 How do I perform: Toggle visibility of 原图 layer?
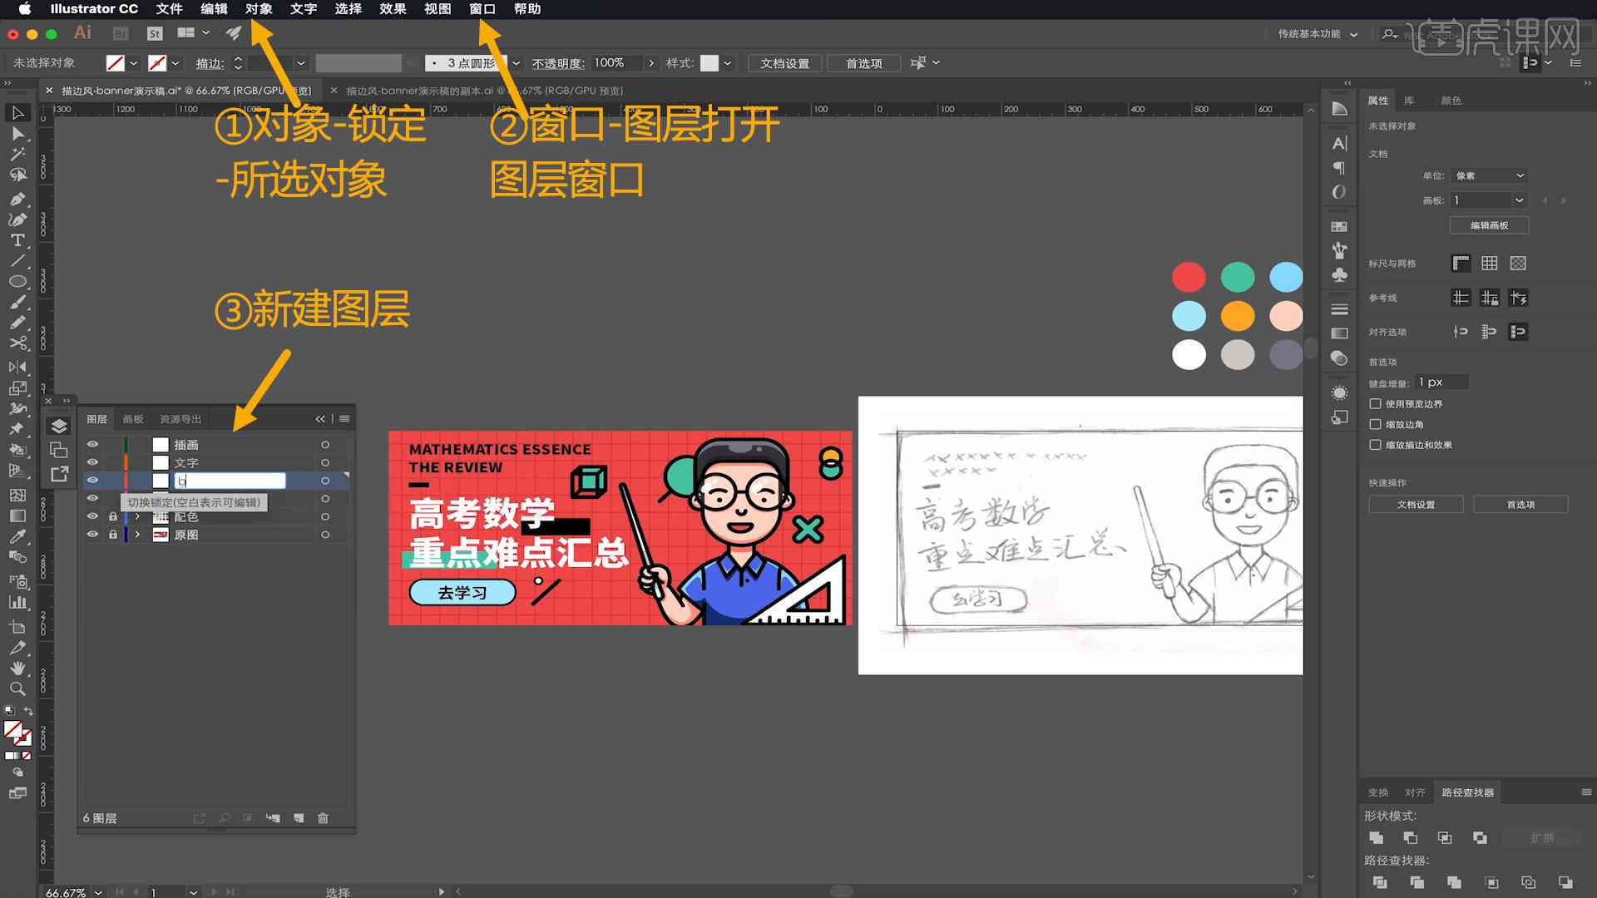(x=92, y=534)
